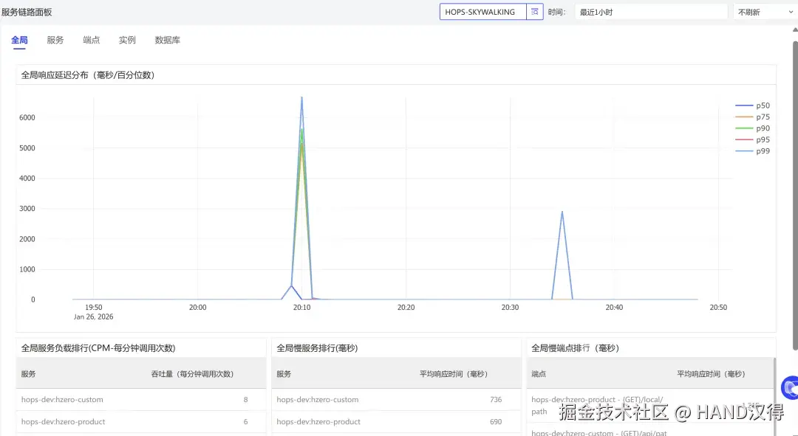This screenshot has width=798, height=436.
Task: Open the 不刷新 refresh dropdown
Action: (x=765, y=12)
